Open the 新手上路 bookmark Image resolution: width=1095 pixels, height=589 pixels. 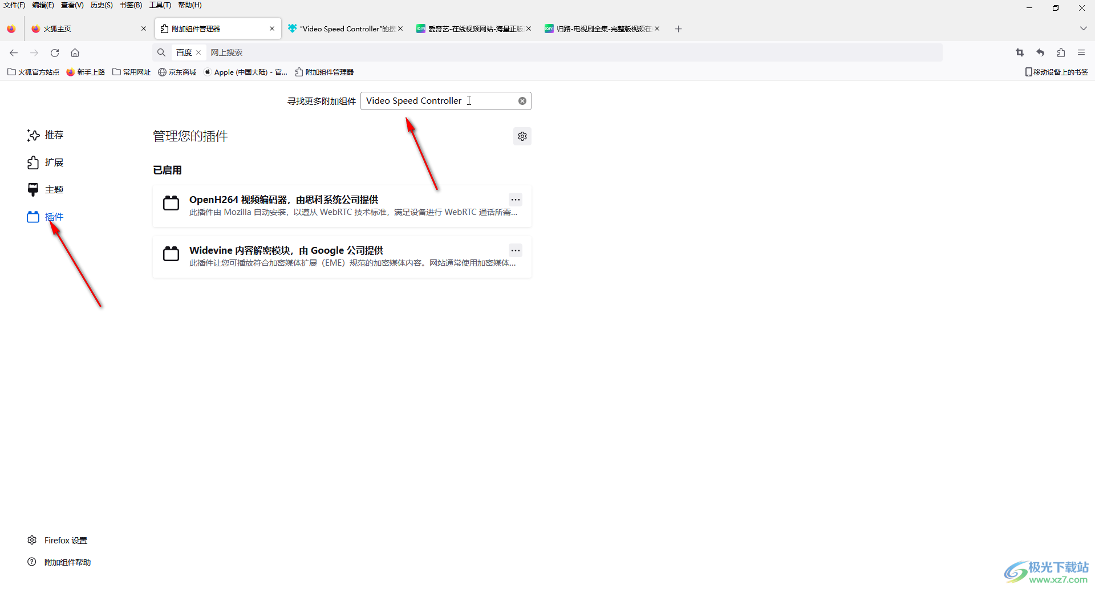click(86, 72)
